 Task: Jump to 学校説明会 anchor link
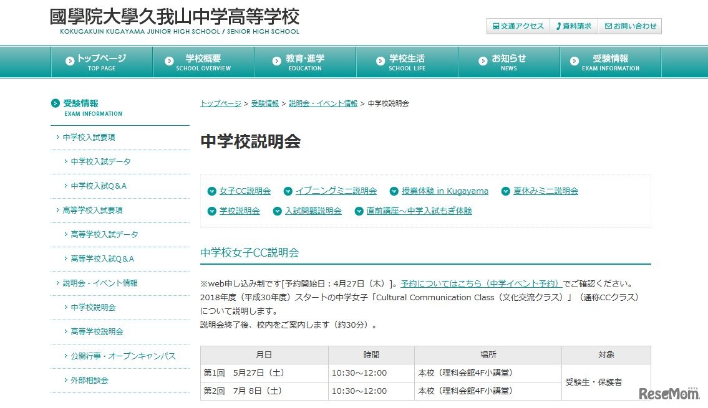click(x=240, y=211)
